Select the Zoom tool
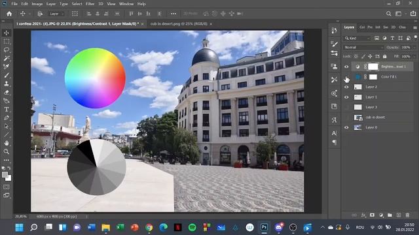The width and height of the screenshot is (419, 235). pyautogui.click(x=7, y=151)
